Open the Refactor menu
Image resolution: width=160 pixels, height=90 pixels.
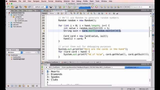pos(67,1)
